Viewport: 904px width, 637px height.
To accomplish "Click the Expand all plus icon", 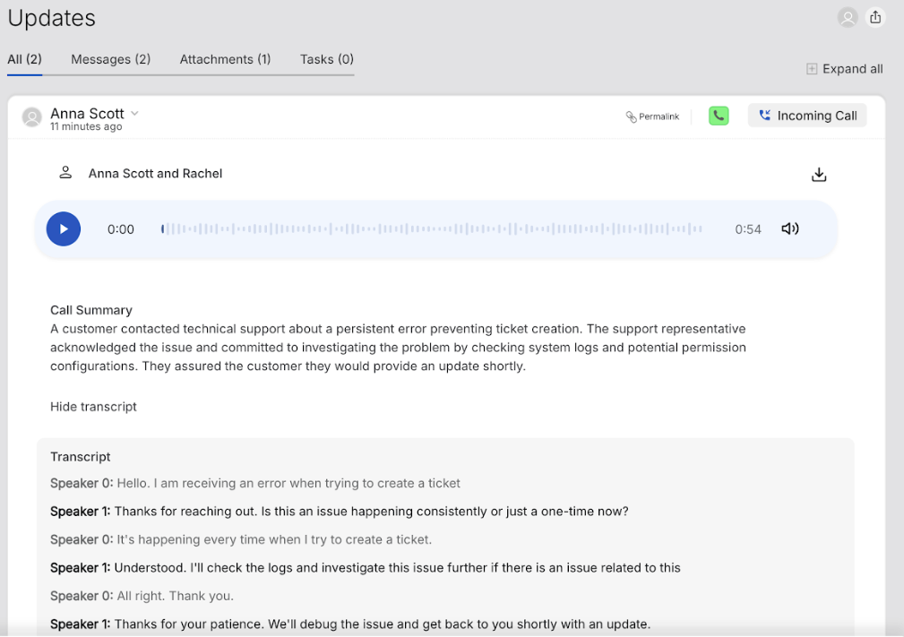I will pyautogui.click(x=812, y=69).
